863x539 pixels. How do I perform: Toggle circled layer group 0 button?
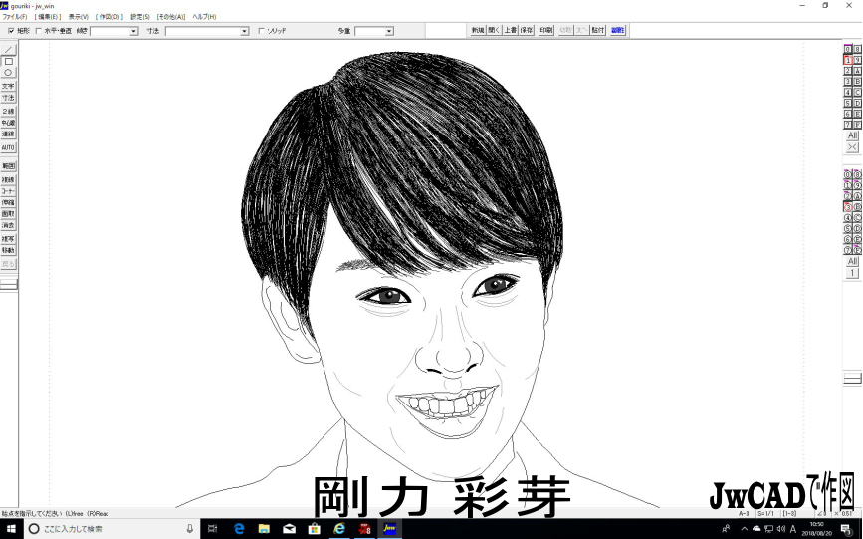click(x=848, y=174)
